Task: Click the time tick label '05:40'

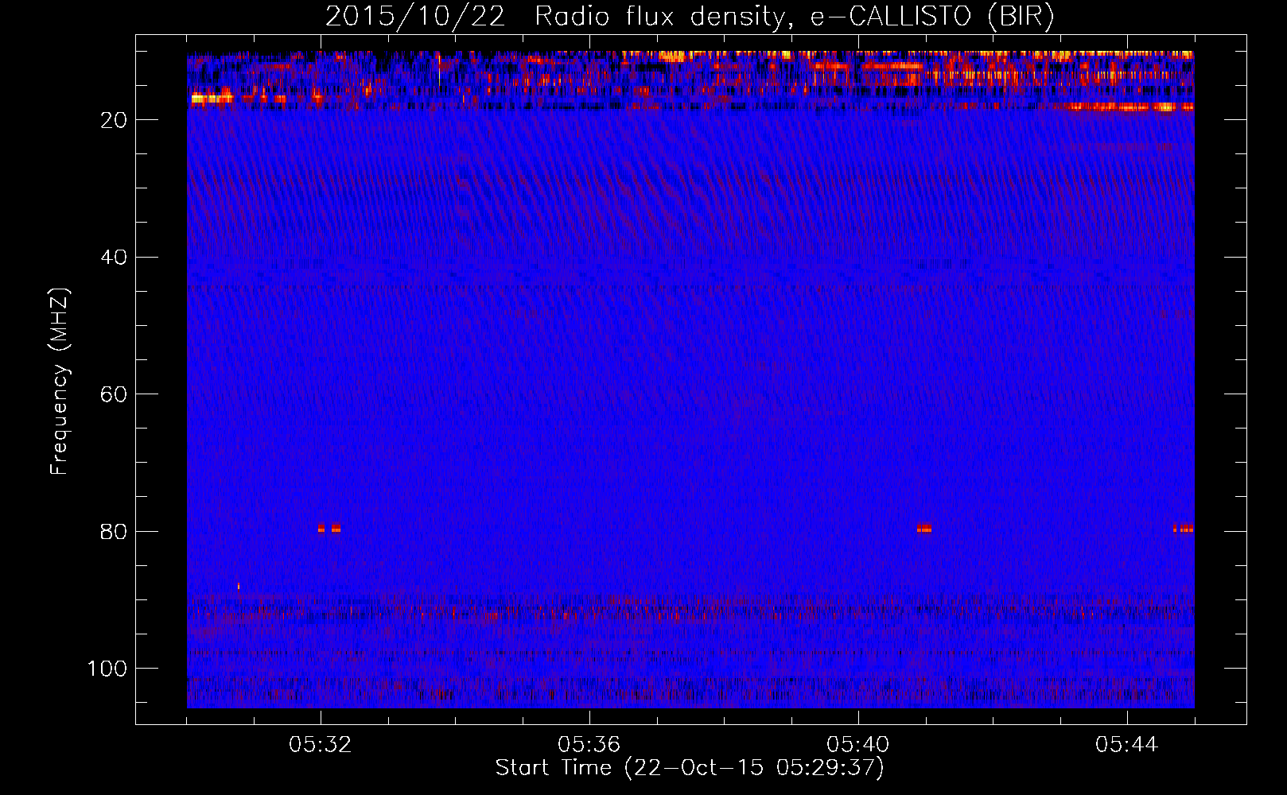Action: [858, 745]
